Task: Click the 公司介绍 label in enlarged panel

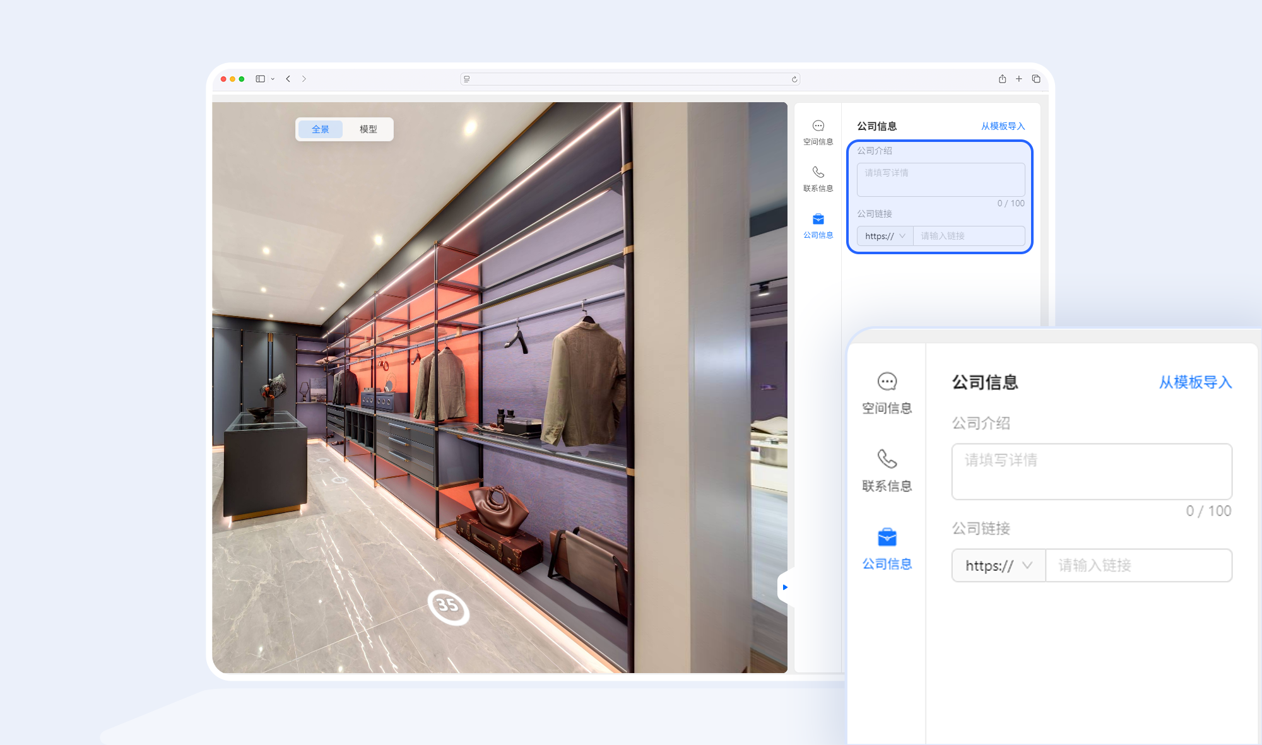Action: pyautogui.click(x=981, y=423)
